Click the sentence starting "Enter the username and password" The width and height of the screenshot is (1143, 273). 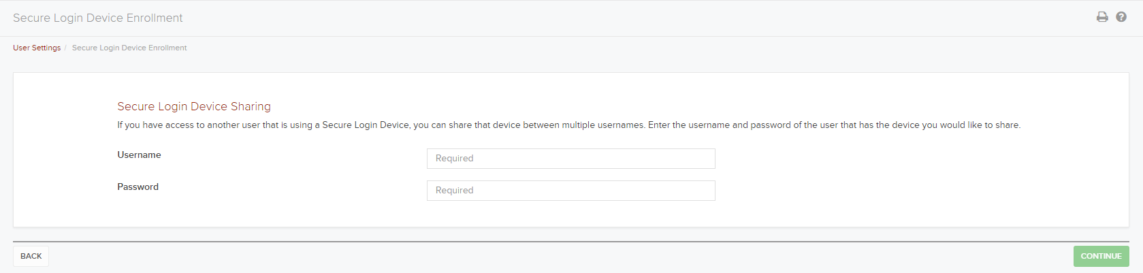pos(834,125)
